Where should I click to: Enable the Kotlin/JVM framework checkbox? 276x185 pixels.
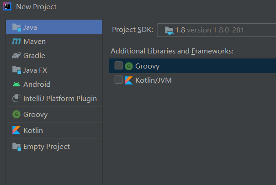[x=118, y=80]
